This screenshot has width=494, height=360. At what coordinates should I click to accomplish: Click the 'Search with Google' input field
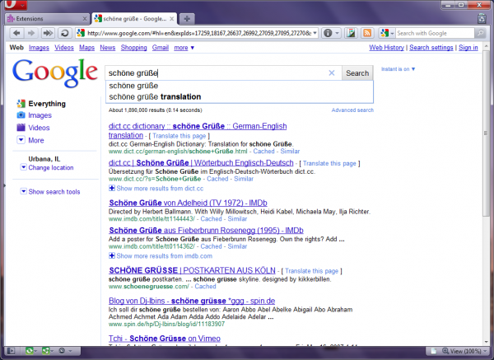pyautogui.click(x=435, y=33)
